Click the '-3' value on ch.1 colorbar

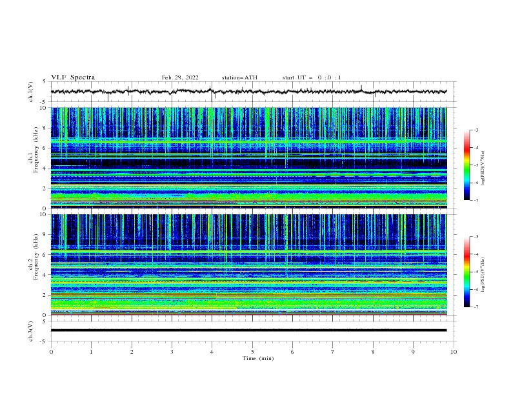click(476, 130)
